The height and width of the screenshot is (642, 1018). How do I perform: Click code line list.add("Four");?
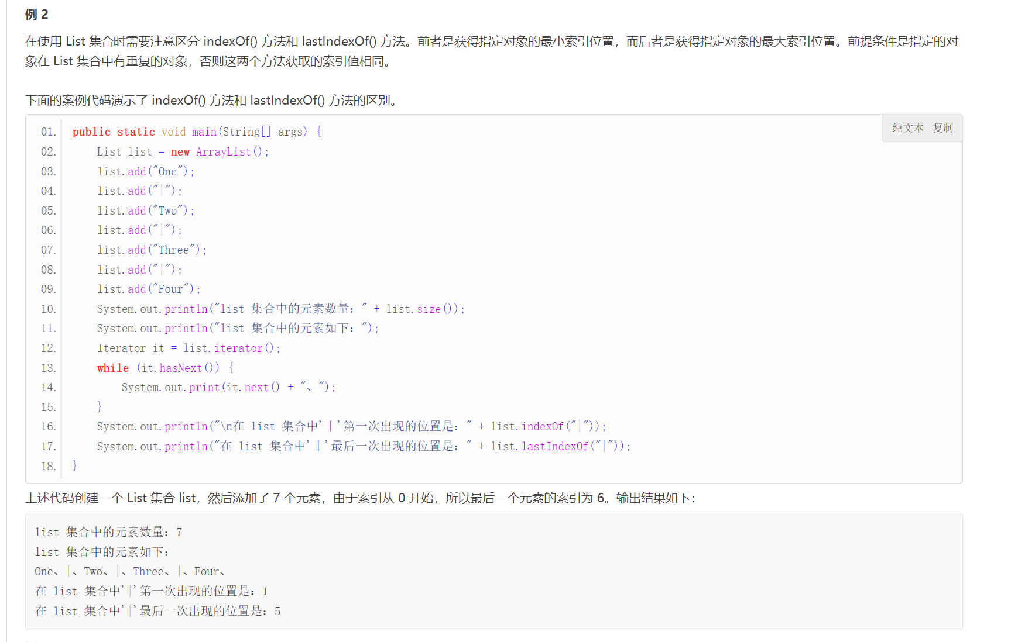[149, 289]
